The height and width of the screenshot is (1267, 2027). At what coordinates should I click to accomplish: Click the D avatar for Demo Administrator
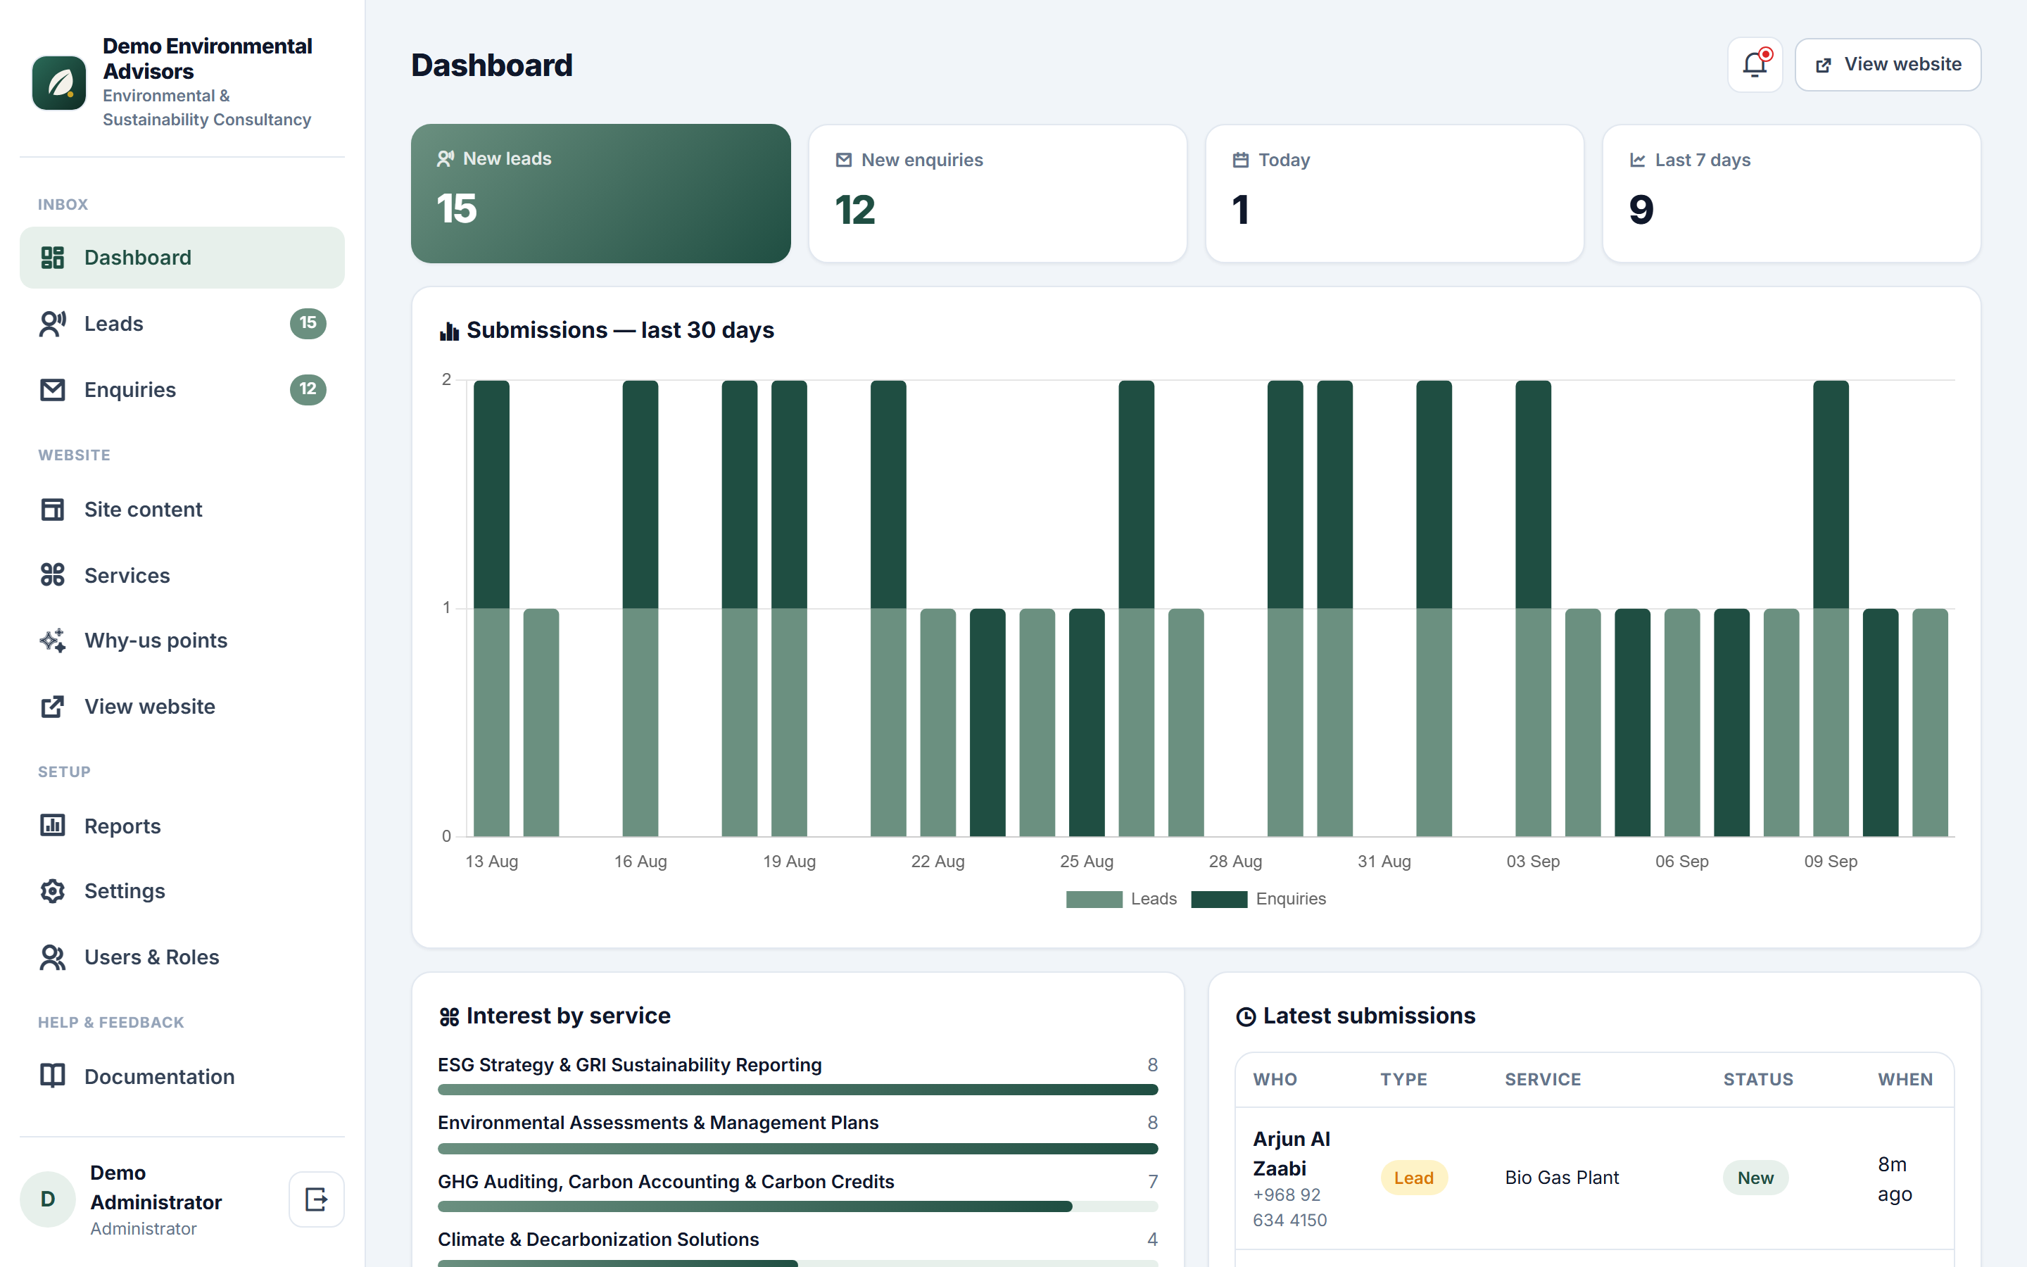coord(48,1199)
